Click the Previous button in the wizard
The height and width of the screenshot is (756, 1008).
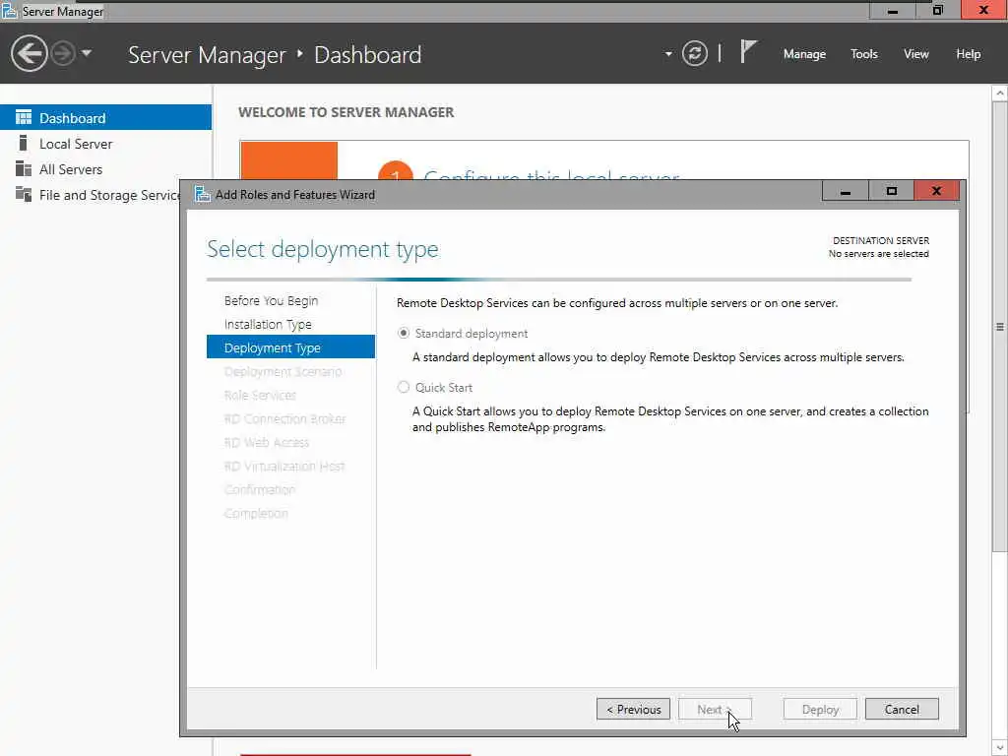pos(633,709)
